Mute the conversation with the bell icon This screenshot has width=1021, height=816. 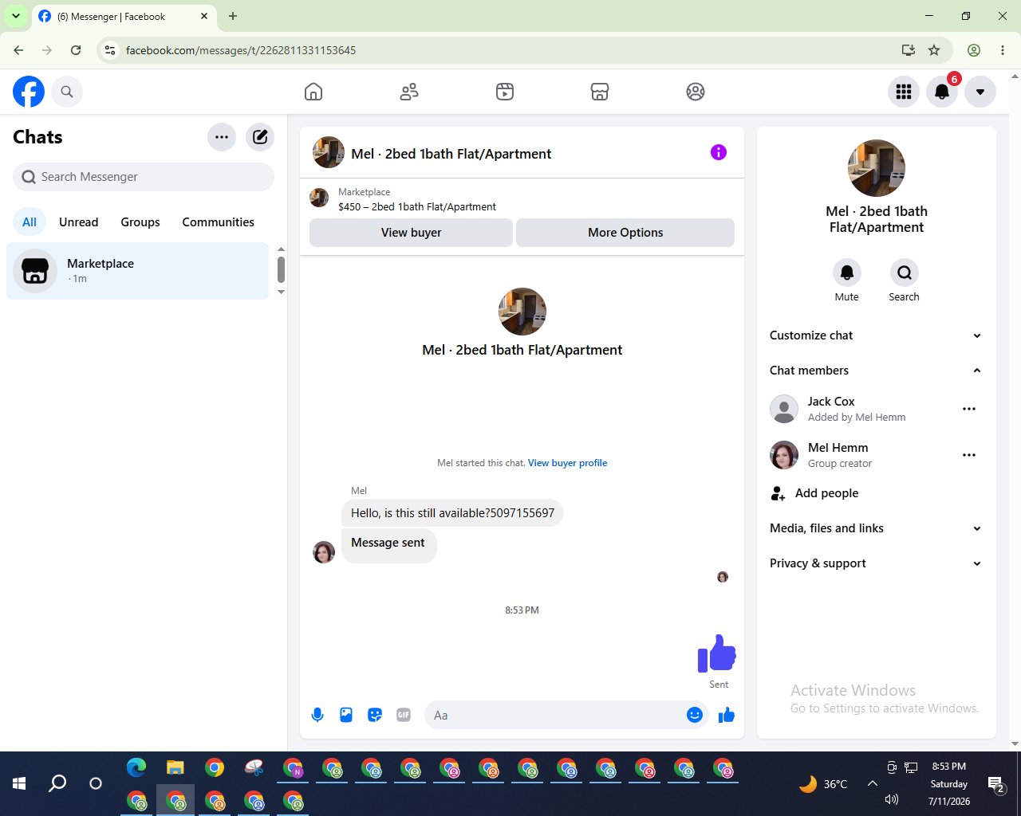(x=847, y=273)
